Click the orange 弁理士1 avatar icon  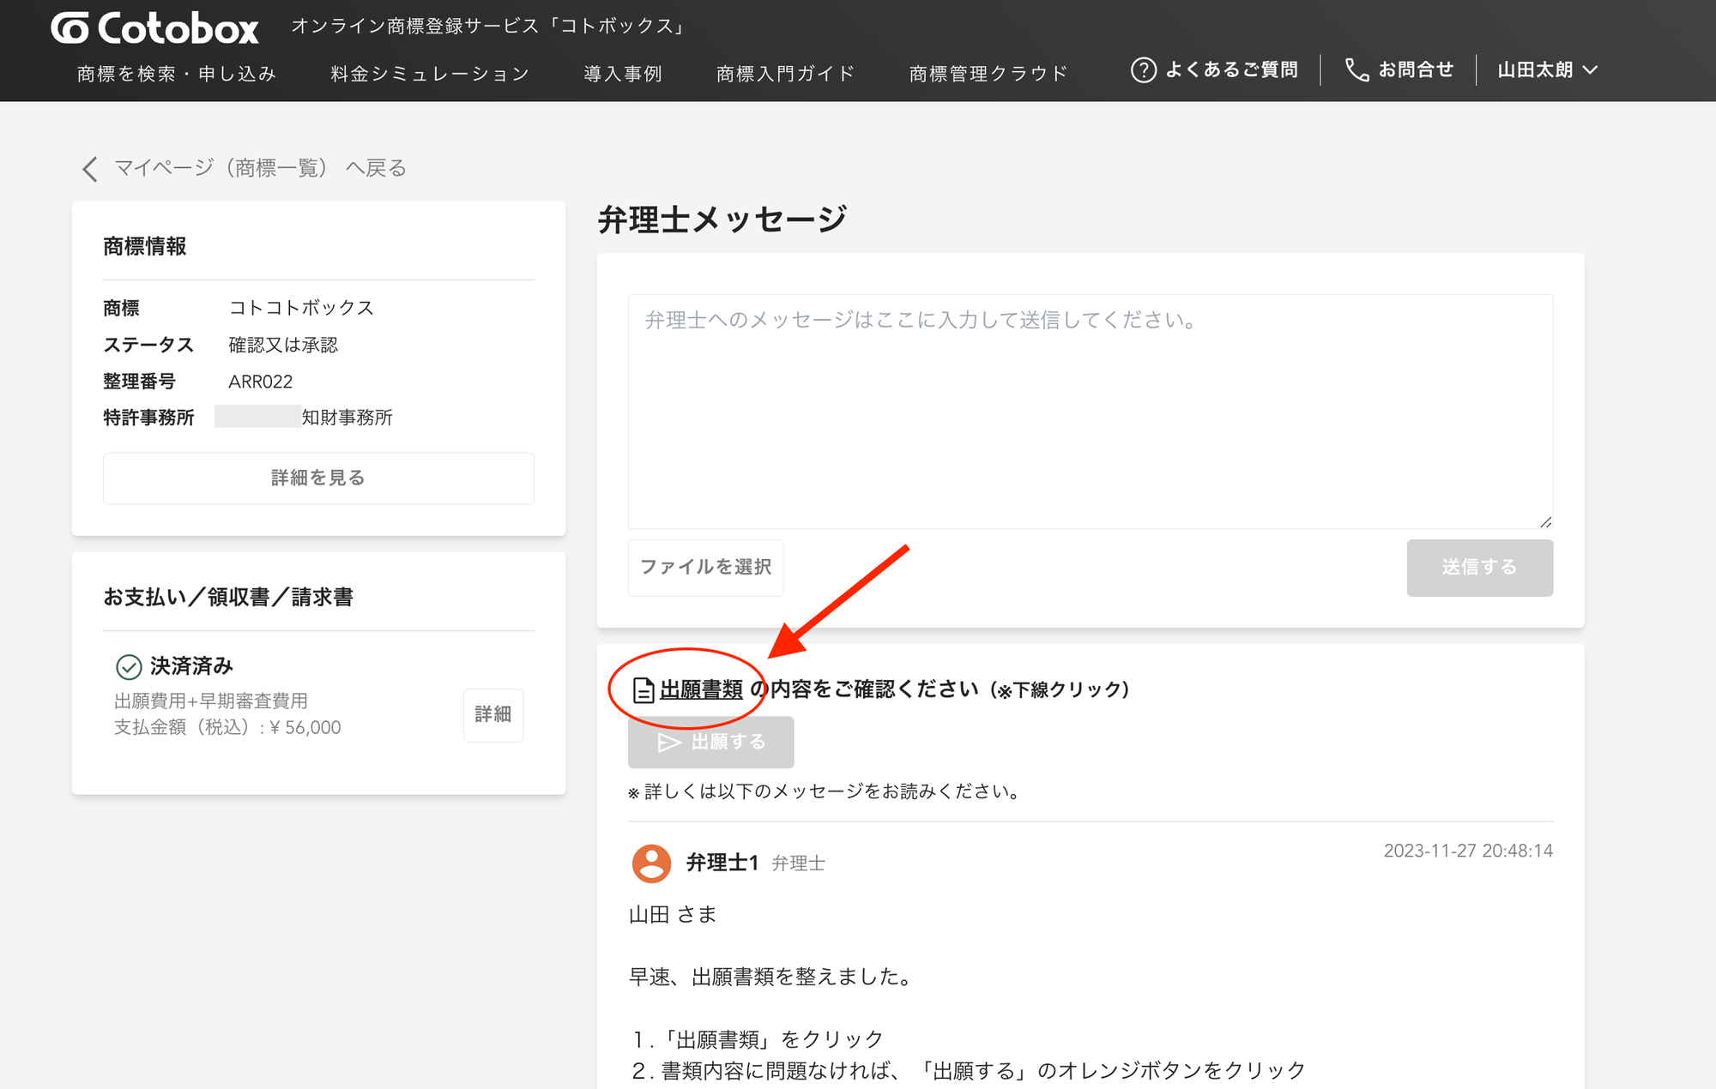651,863
